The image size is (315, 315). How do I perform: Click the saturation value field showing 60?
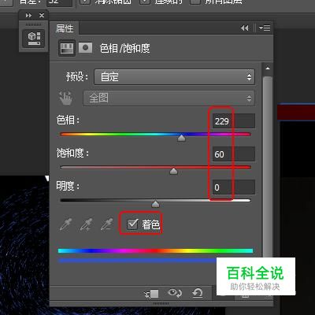tap(234, 154)
